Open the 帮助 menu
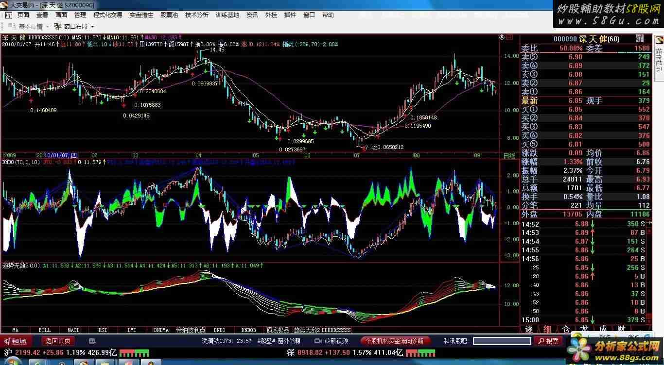664x365 pixels. click(328, 15)
